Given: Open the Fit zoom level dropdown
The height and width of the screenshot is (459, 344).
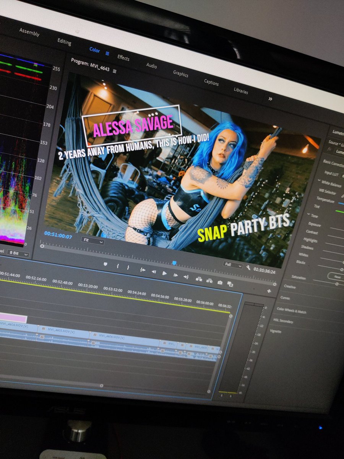Looking at the screenshot, I should (x=92, y=241).
